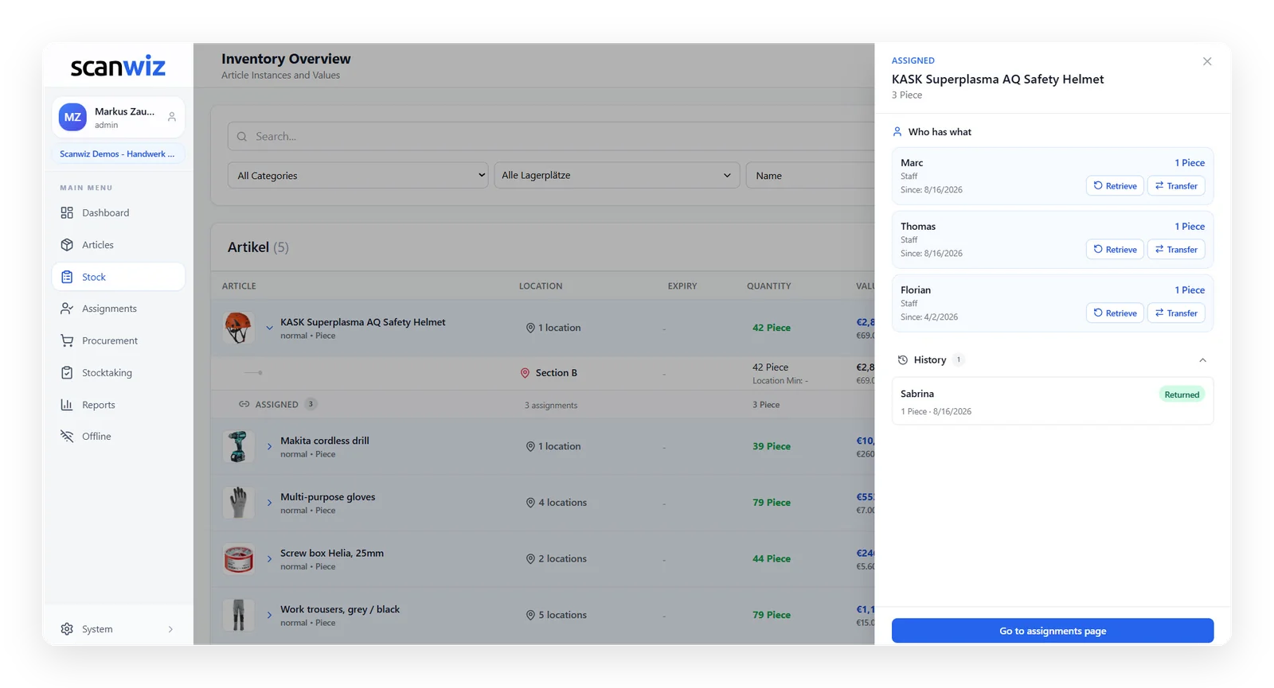The width and height of the screenshot is (1274, 688).
Task: Click the 3 assignments text
Action: [x=551, y=405]
